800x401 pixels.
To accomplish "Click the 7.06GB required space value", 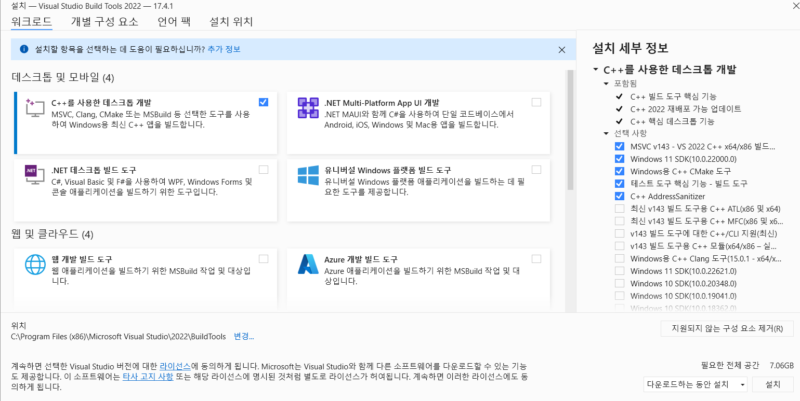I will coord(781,365).
